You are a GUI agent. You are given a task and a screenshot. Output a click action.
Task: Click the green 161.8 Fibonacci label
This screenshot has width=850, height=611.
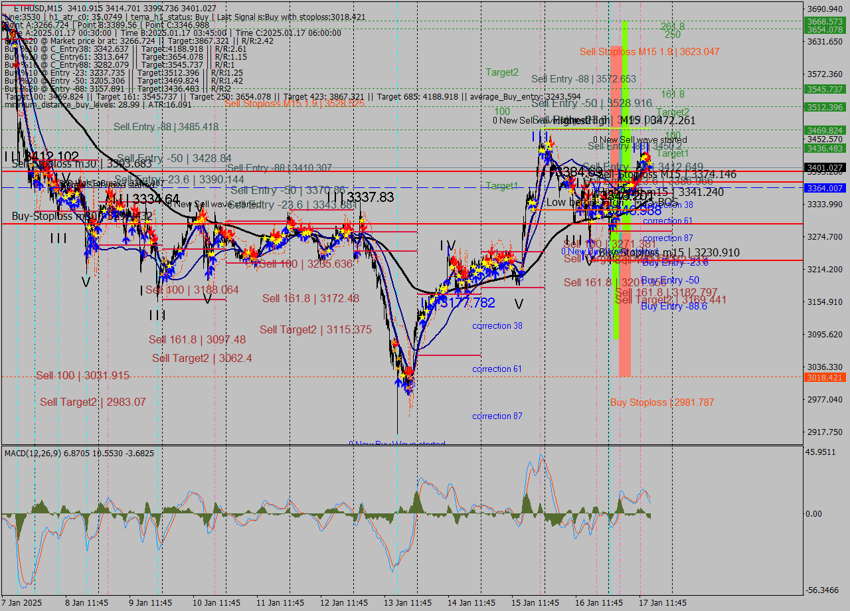pyautogui.click(x=673, y=94)
